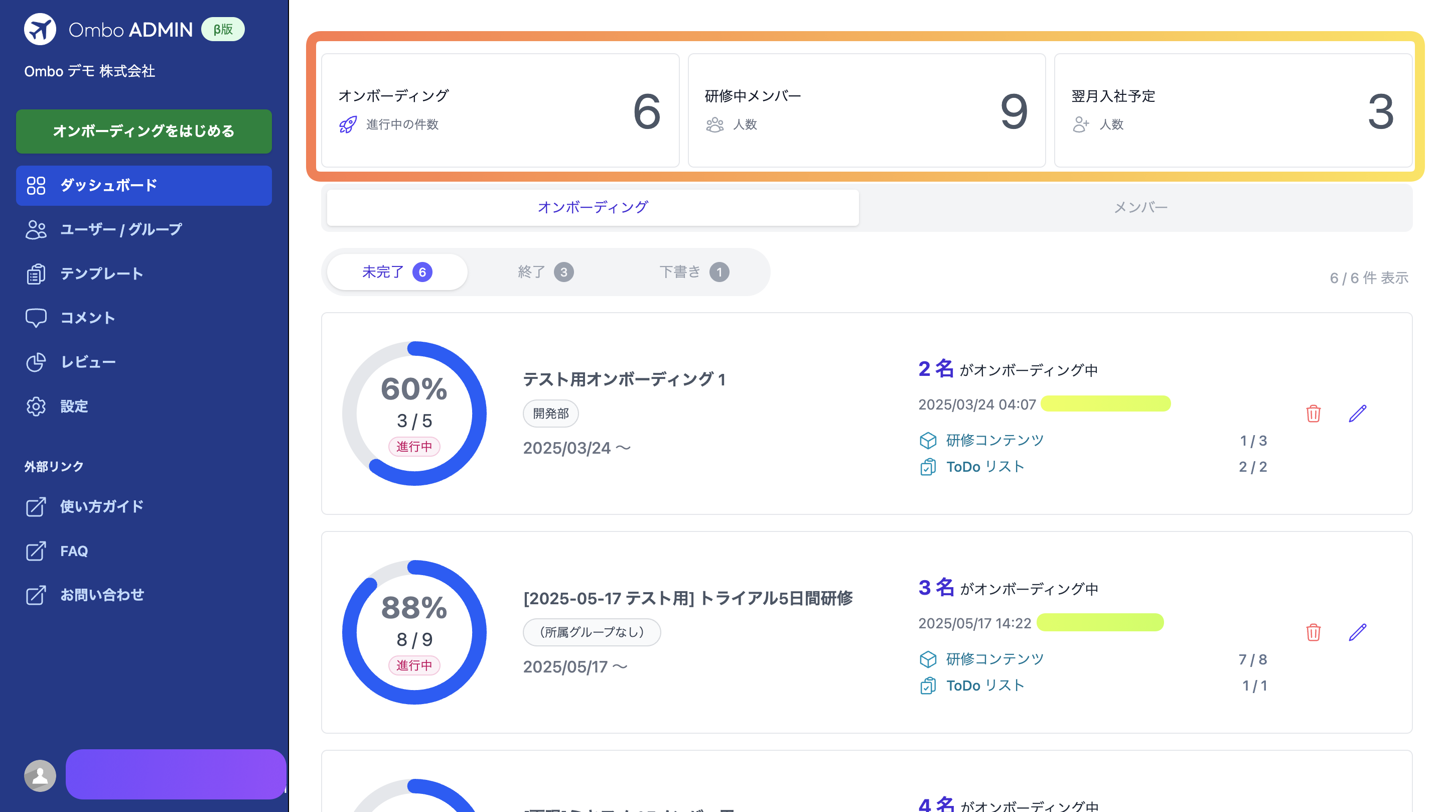Click the comment bubble icon
This screenshot has width=1443, height=812.
click(36, 318)
